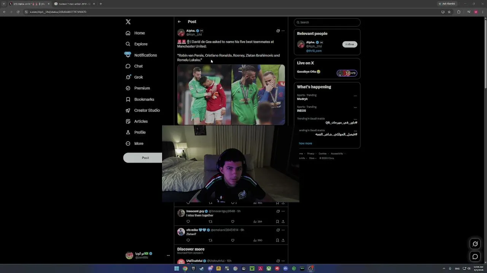Repost innocent guy's comment
487x273 pixels.
click(x=210, y=221)
